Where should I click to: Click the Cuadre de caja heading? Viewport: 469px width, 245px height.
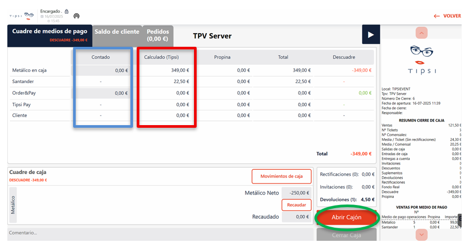28,172
